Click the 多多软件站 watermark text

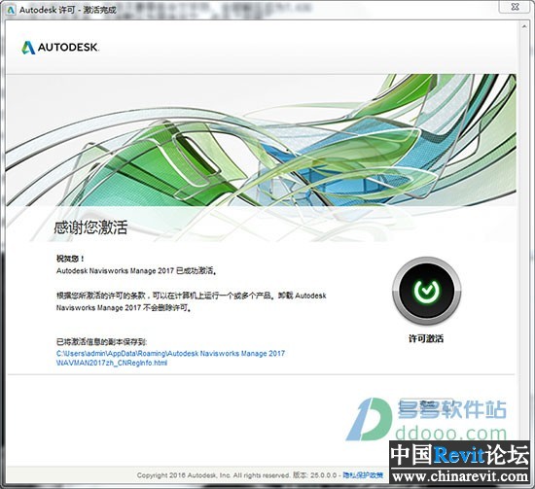451,409
